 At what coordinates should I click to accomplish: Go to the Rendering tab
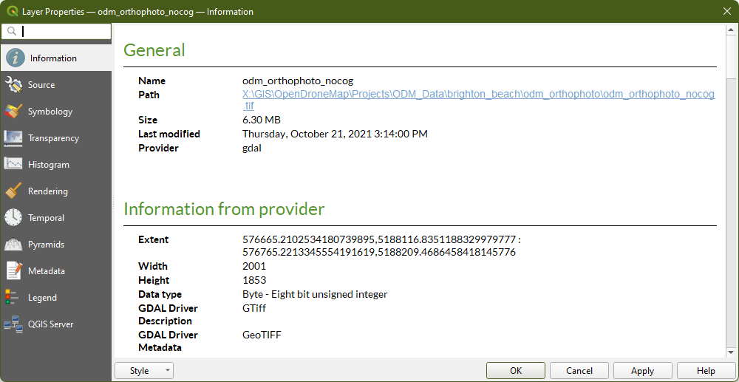47,191
